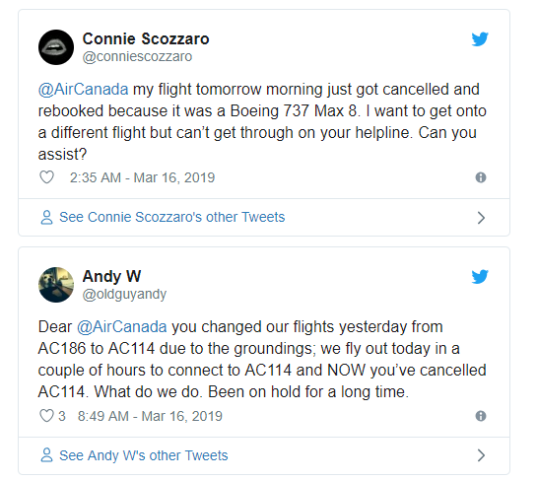Click Andy W's profile avatar
This screenshot has width=537, height=481.
click(x=56, y=285)
